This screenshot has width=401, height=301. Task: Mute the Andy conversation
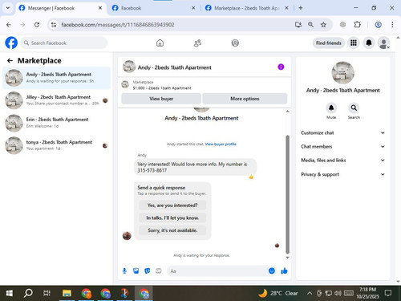(x=331, y=108)
